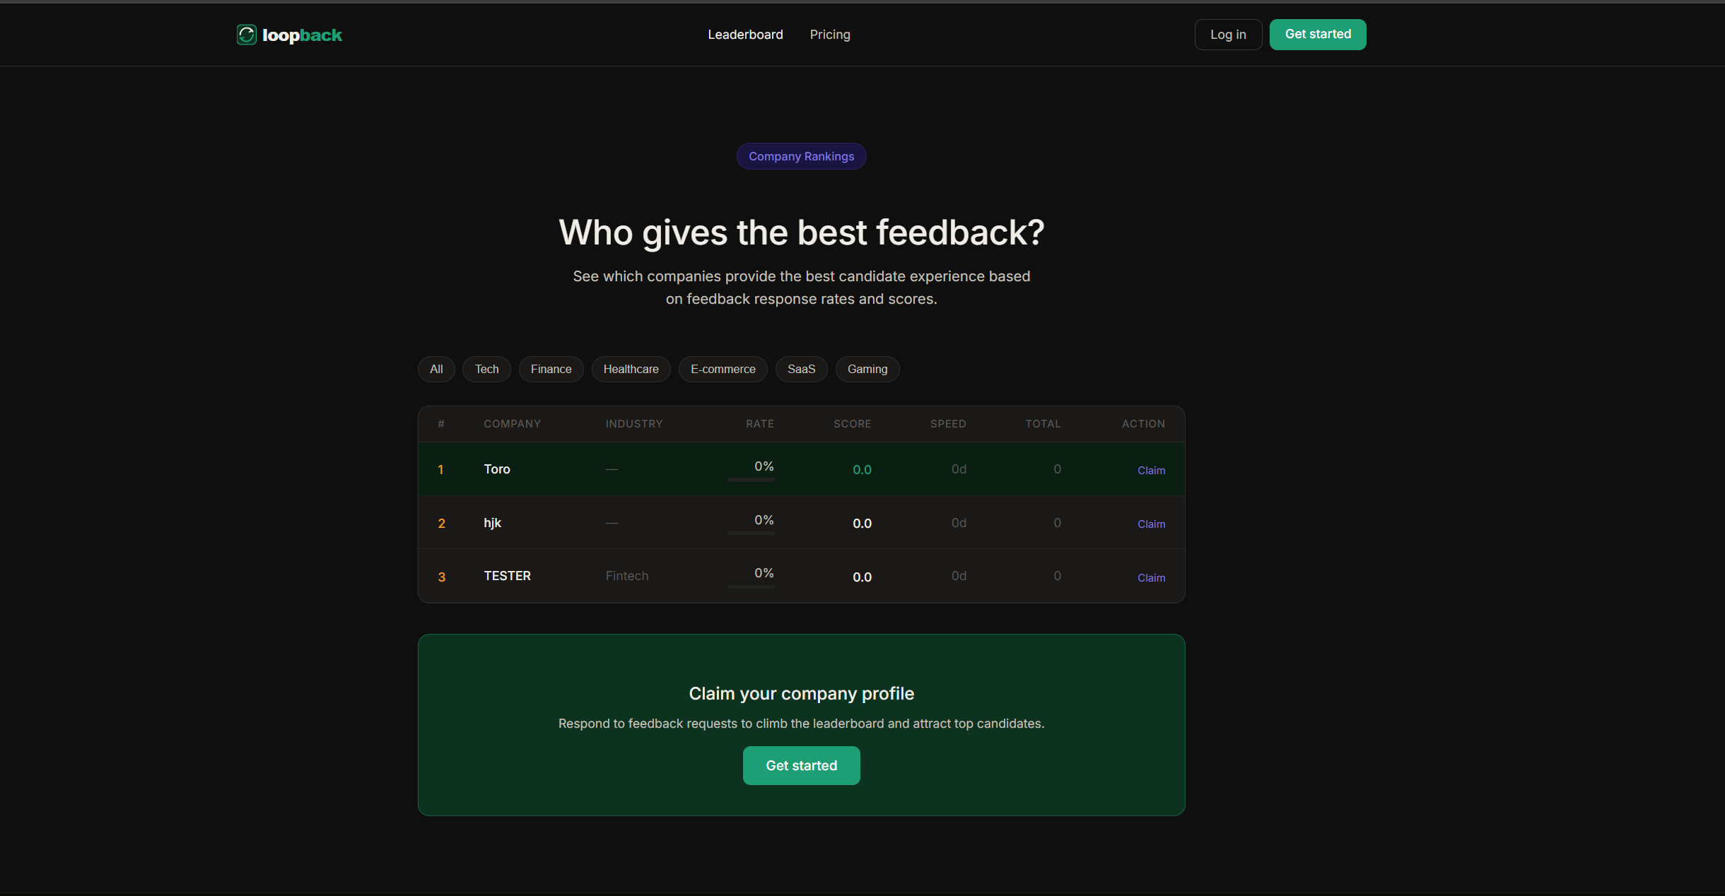Navigate to the Pricing page

[829, 34]
